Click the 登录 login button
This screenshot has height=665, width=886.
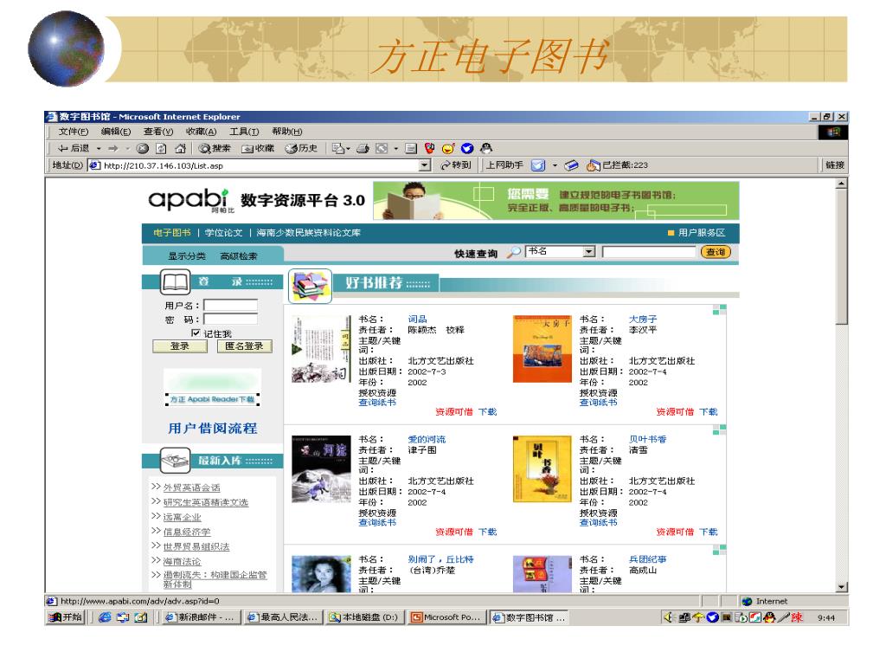click(x=180, y=346)
